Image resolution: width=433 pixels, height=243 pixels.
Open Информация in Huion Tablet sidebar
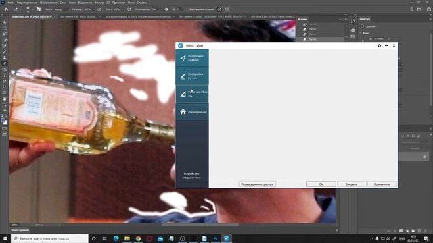click(x=192, y=112)
